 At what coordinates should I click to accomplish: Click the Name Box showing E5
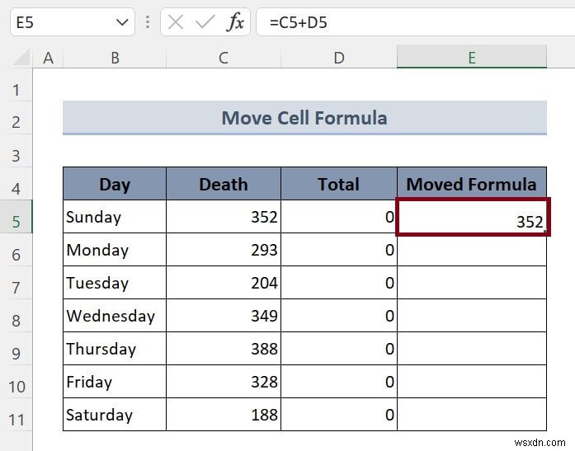(x=73, y=22)
